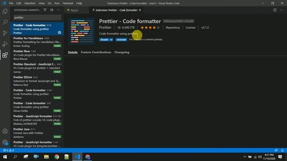Select the Details tab
The image size is (287, 161).
tap(73, 52)
